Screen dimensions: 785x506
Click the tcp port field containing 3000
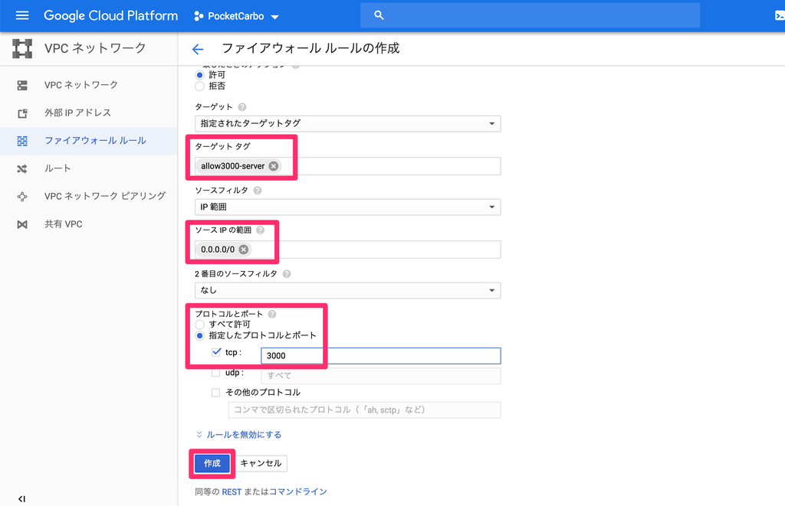(x=380, y=356)
